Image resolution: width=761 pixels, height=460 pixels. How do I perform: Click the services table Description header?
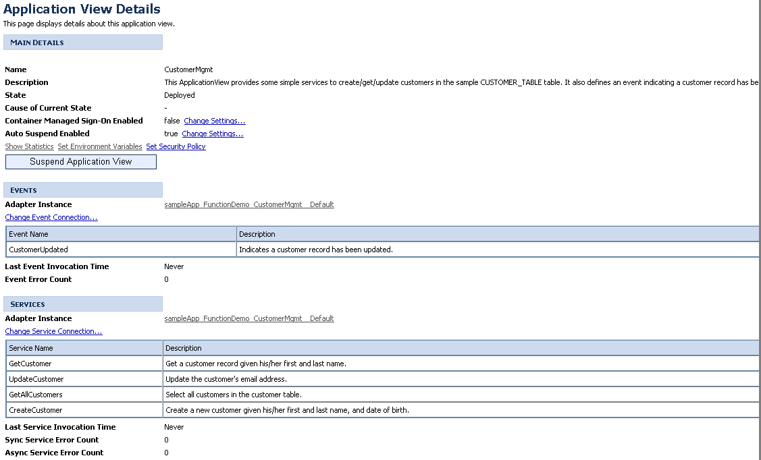(x=461, y=348)
